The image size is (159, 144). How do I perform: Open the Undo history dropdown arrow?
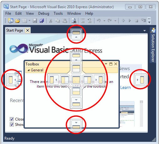coord(104,21)
